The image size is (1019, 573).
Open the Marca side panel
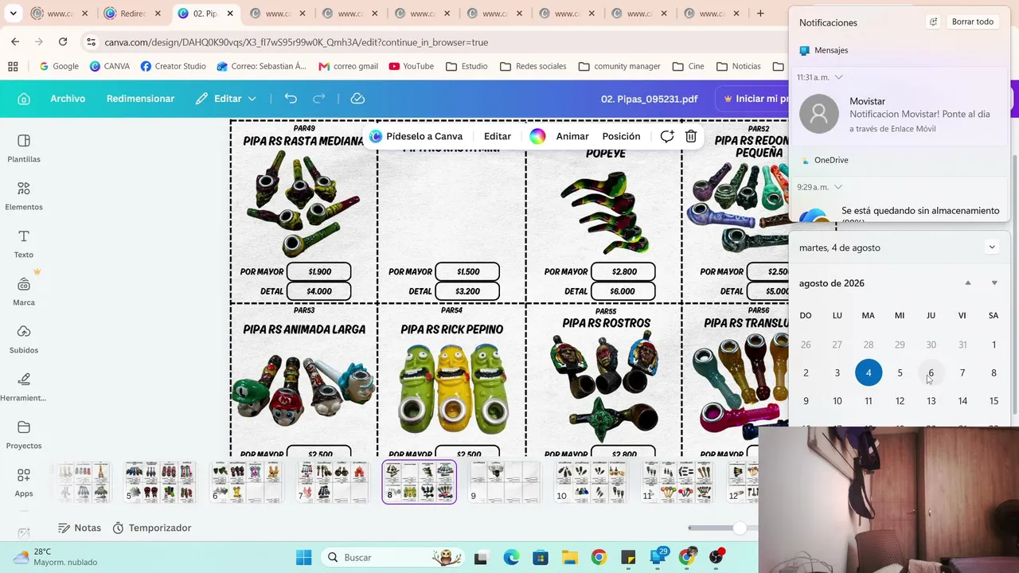tap(24, 291)
